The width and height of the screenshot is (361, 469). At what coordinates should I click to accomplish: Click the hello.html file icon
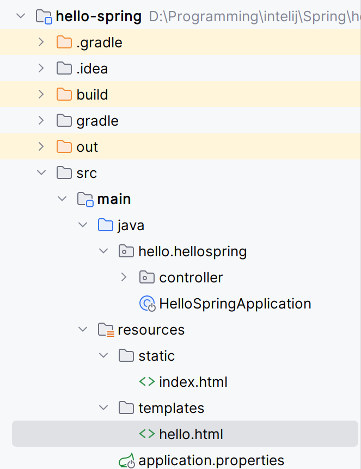[x=147, y=434]
